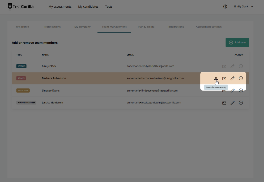Edit Barbara Robertson with the pencil icon

click(232, 78)
